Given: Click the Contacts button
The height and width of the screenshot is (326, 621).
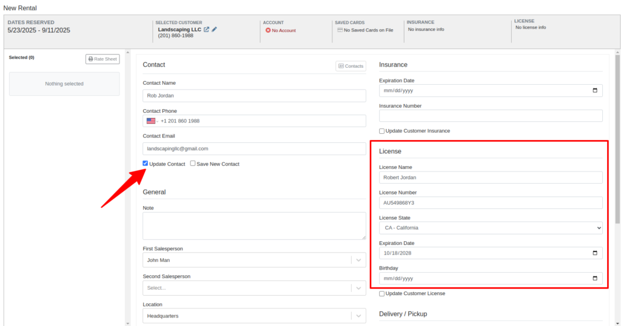Looking at the screenshot, I should [351, 66].
